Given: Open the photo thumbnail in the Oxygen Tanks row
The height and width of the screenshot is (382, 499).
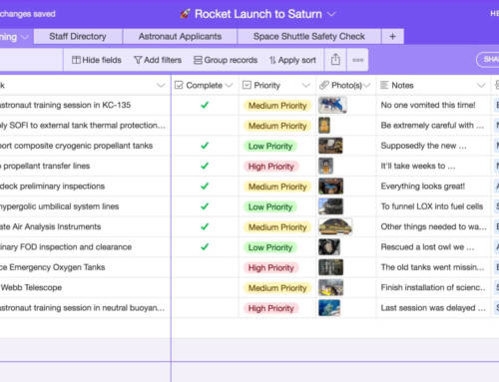Looking at the screenshot, I should [x=330, y=267].
